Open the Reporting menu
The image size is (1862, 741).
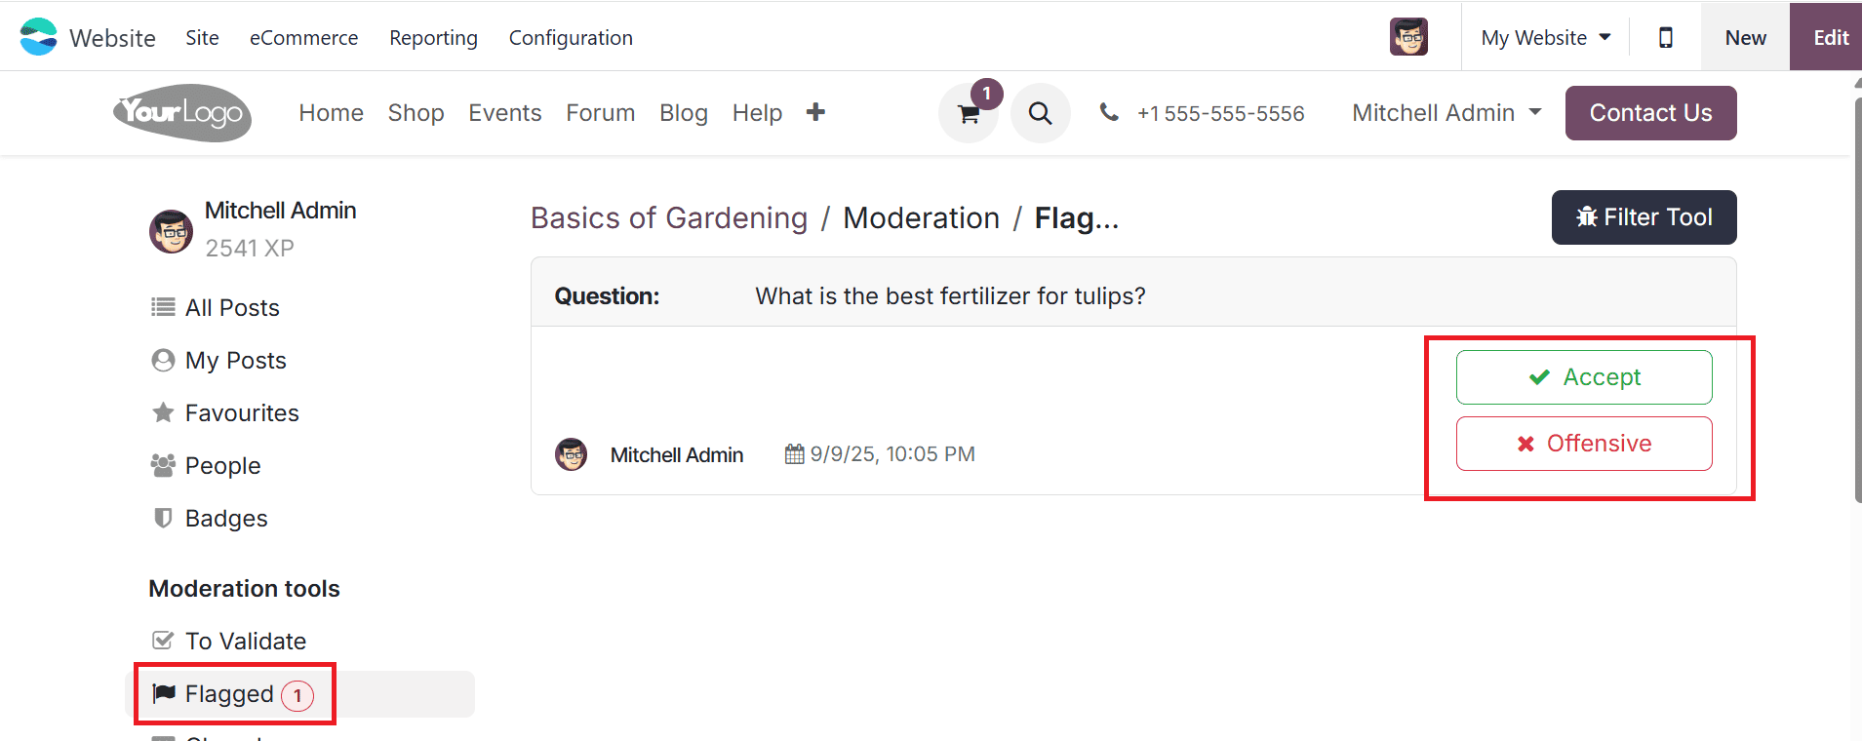(433, 37)
